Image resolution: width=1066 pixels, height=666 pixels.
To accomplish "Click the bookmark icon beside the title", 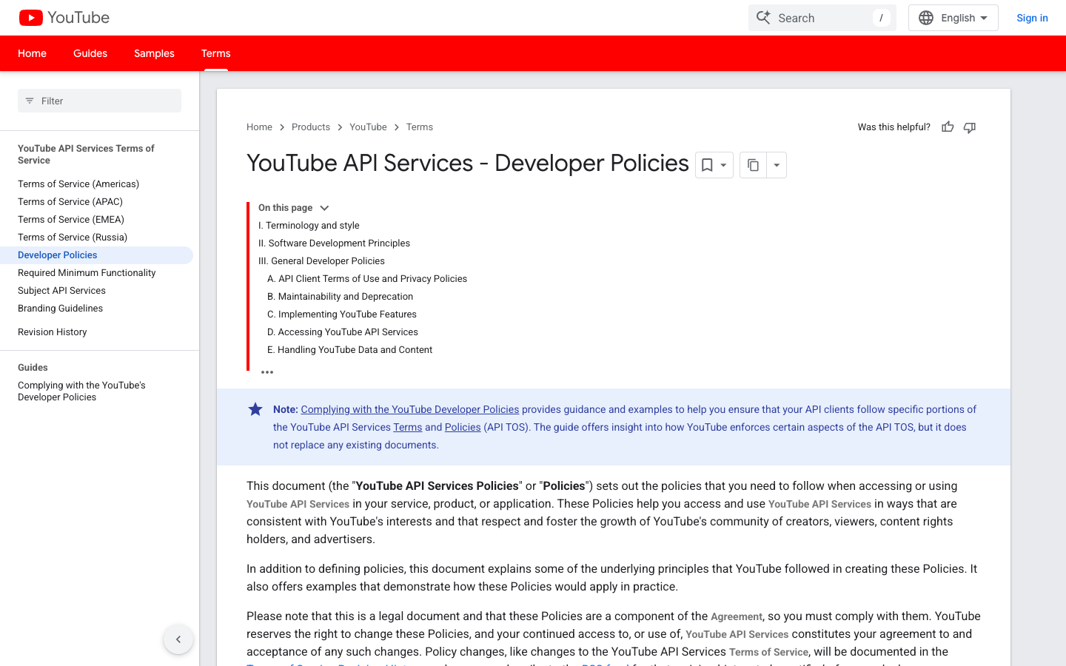I will pos(707,165).
